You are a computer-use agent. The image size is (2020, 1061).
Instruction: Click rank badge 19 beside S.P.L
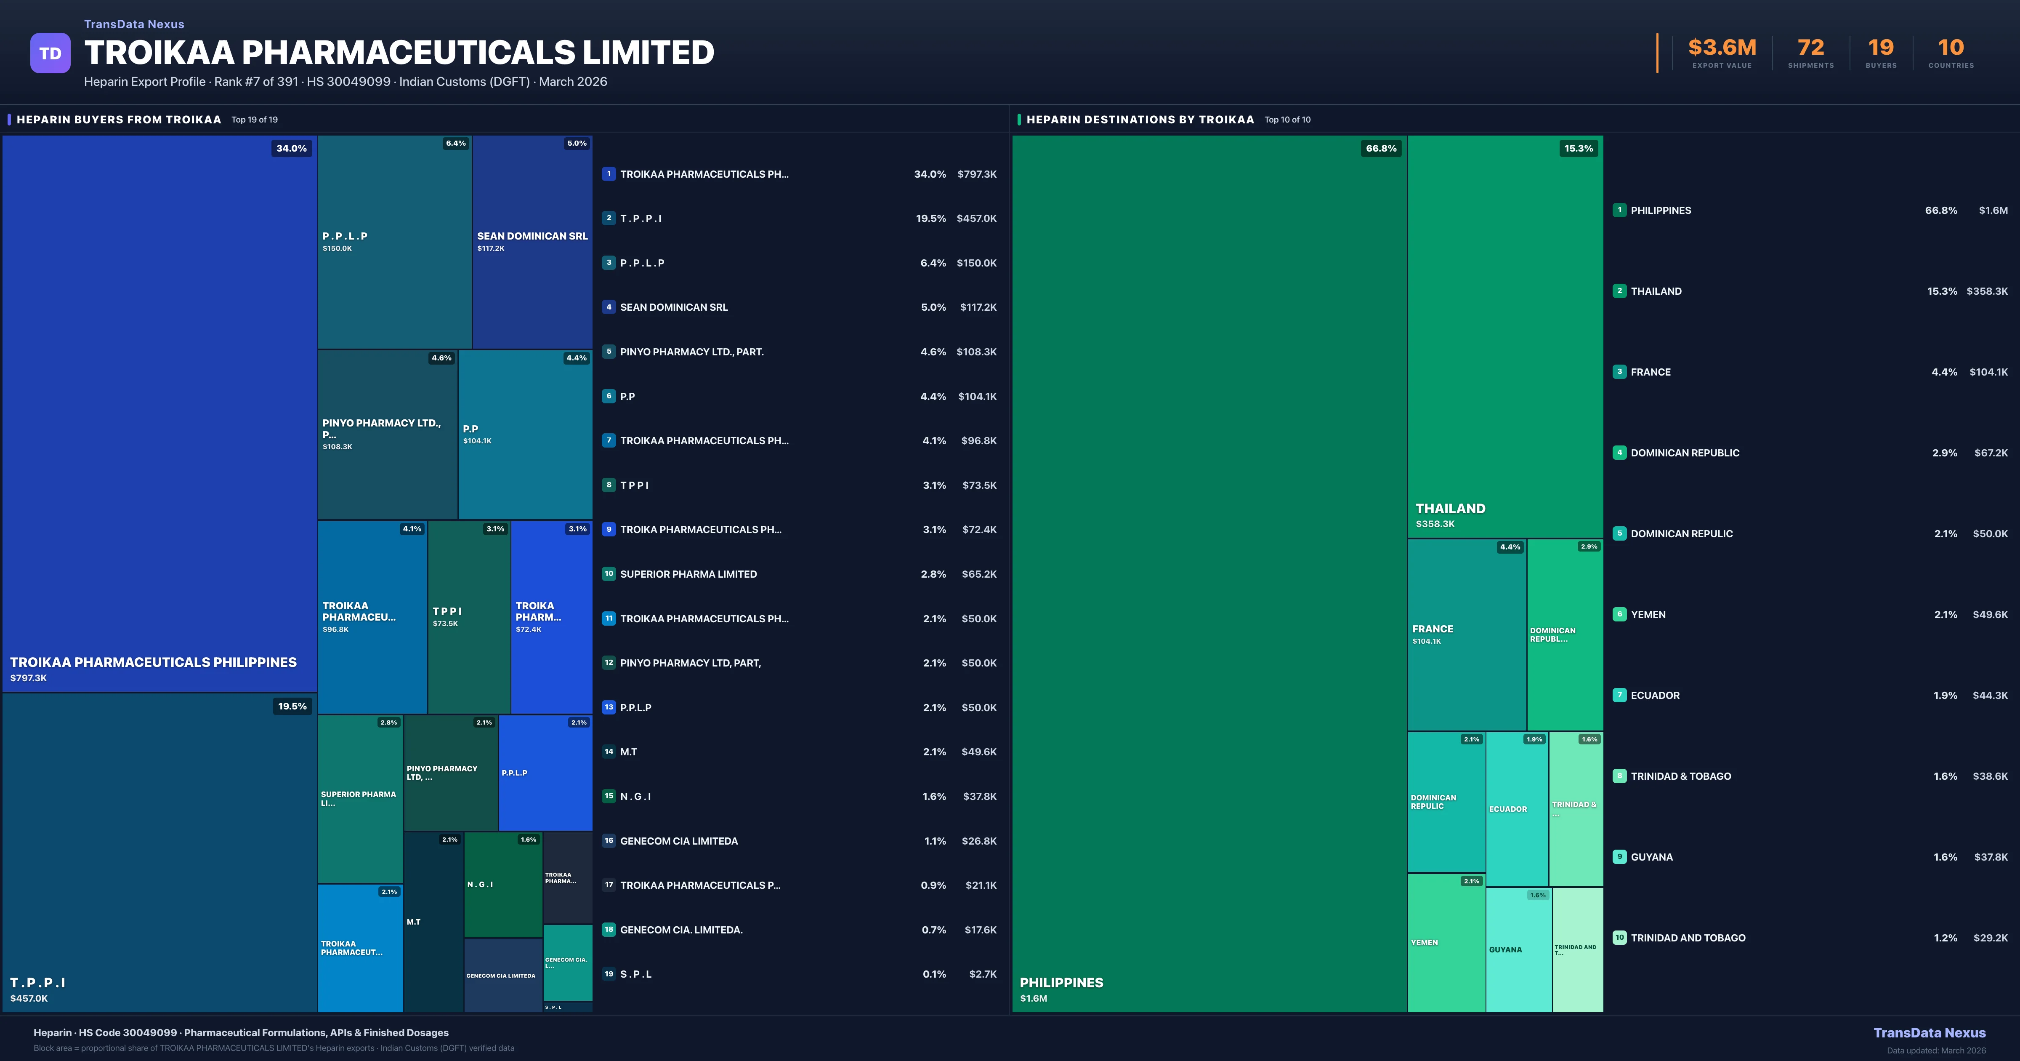[x=609, y=974]
